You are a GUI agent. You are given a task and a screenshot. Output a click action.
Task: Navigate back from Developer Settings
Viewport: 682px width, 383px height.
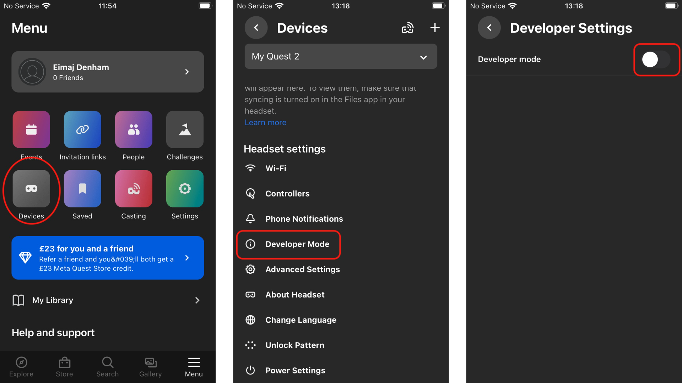(x=489, y=27)
